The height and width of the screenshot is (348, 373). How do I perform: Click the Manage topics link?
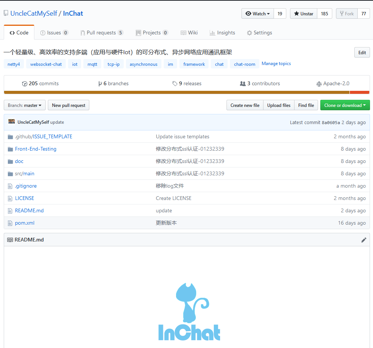pyautogui.click(x=276, y=64)
